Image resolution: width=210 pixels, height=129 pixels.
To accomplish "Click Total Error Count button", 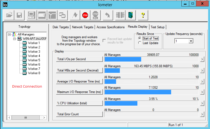I will (x=79, y=114).
